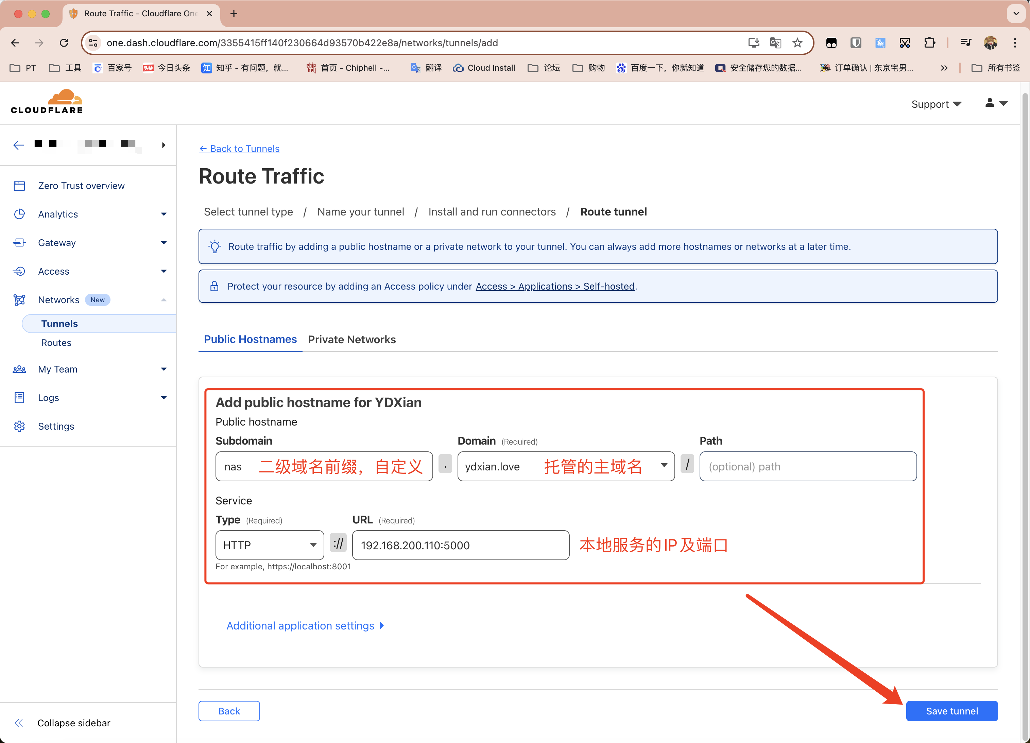Select Routes in the sidebar
This screenshot has width=1030, height=743.
pos(56,342)
